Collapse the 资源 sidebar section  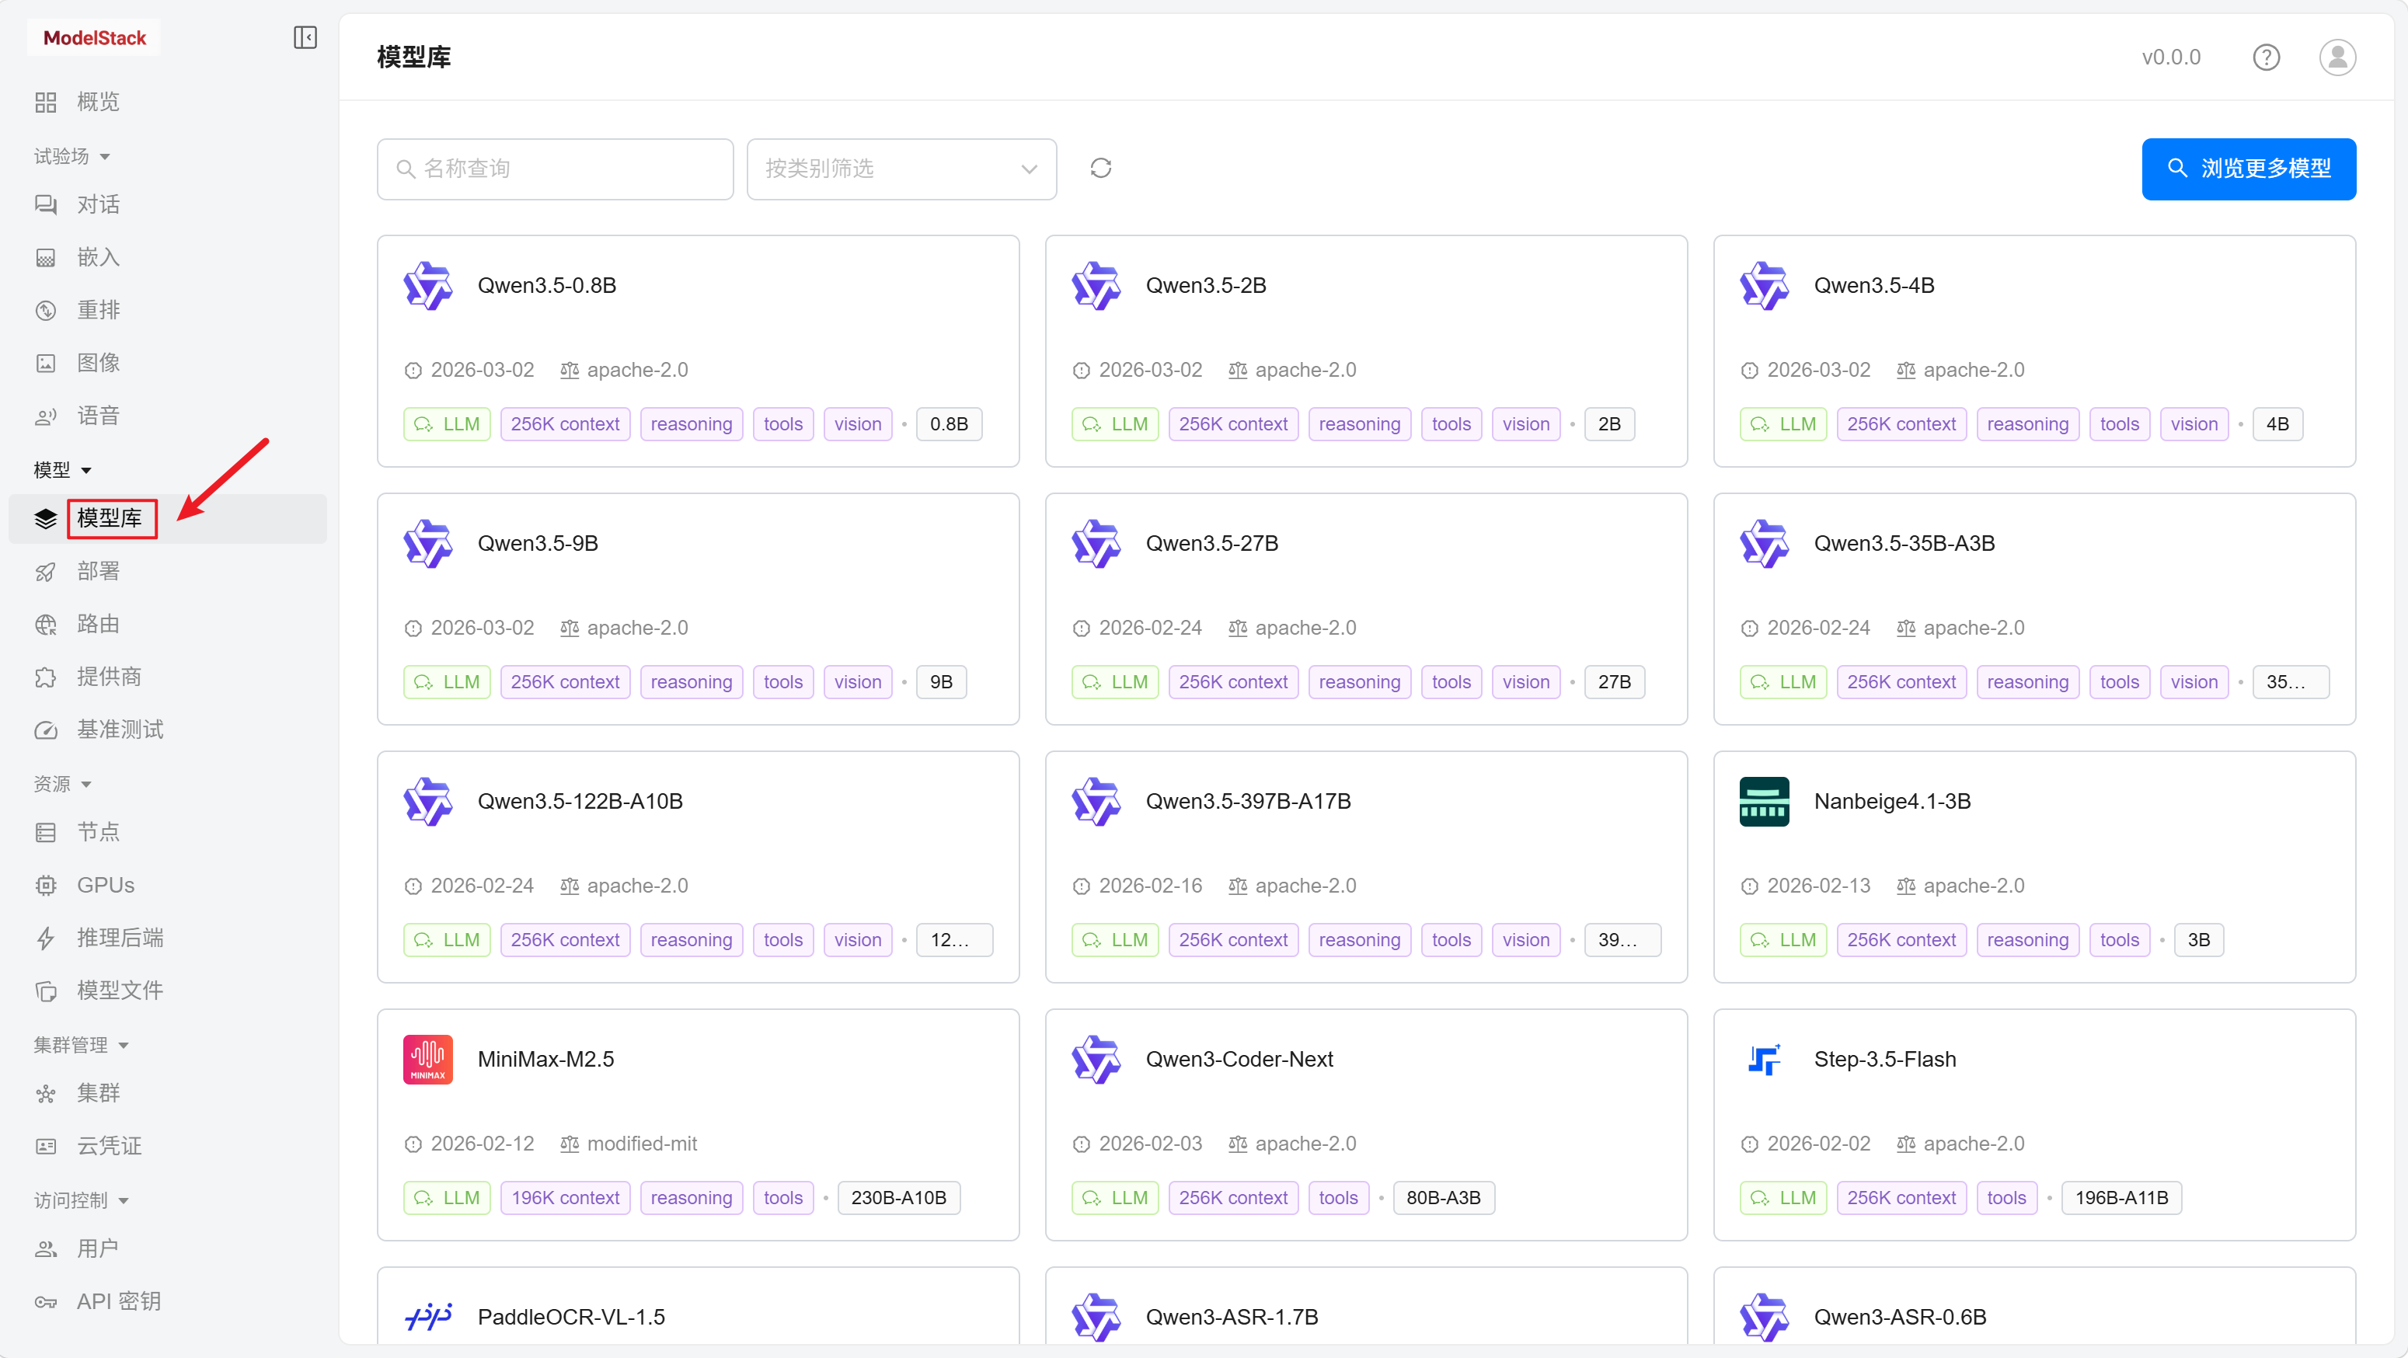(63, 784)
